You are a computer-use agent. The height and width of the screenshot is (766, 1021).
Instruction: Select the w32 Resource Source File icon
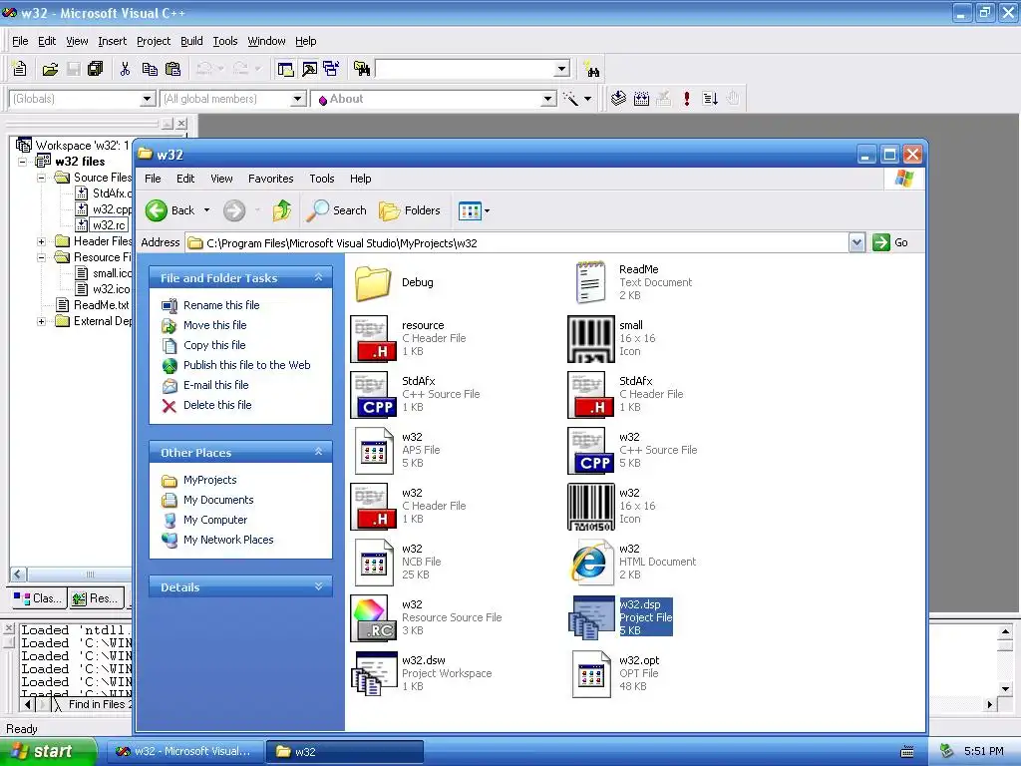pyautogui.click(x=373, y=617)
